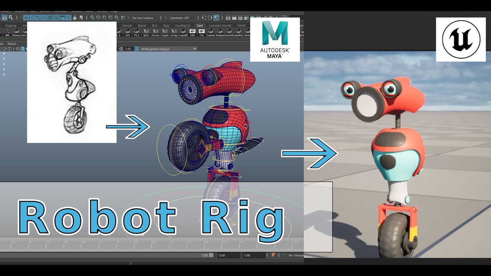Open the Render View clapboard icon
491x276 pixels.
click(x=228, y=18)
